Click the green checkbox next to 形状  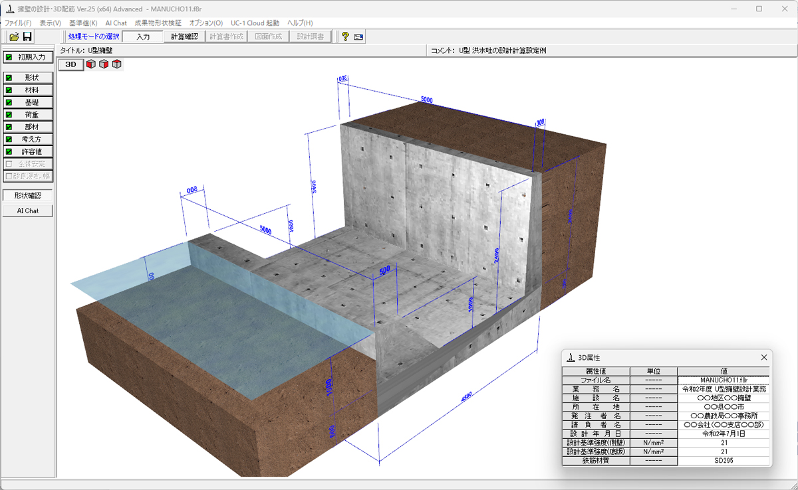click(9, 78)
